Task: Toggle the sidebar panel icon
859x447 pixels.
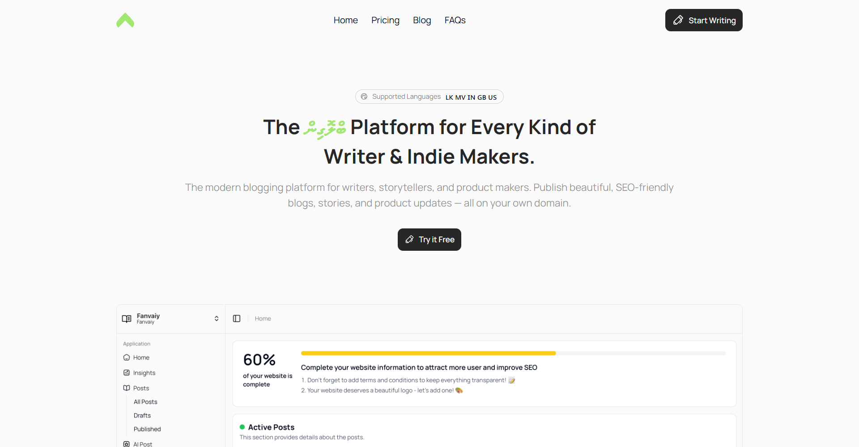Action: point(237,319)
